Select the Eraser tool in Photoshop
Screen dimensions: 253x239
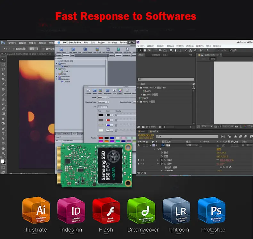click(3, 109)
